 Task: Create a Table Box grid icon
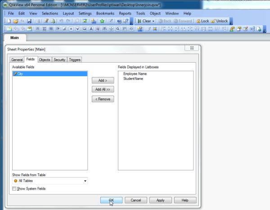(x=51, y=29)
